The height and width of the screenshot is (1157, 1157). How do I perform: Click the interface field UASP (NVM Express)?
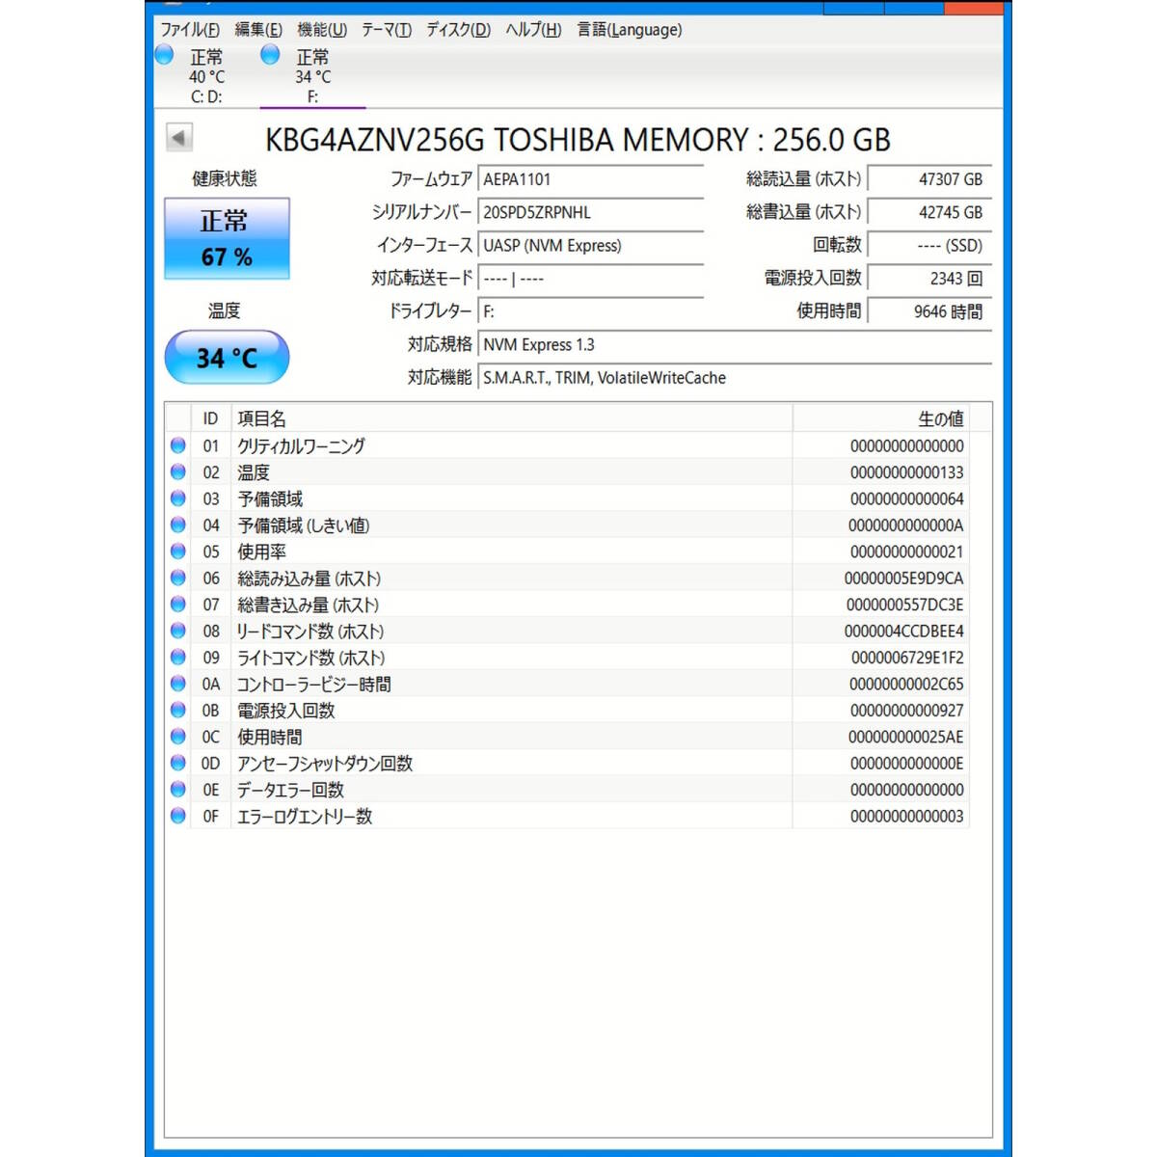coord(591,246)
